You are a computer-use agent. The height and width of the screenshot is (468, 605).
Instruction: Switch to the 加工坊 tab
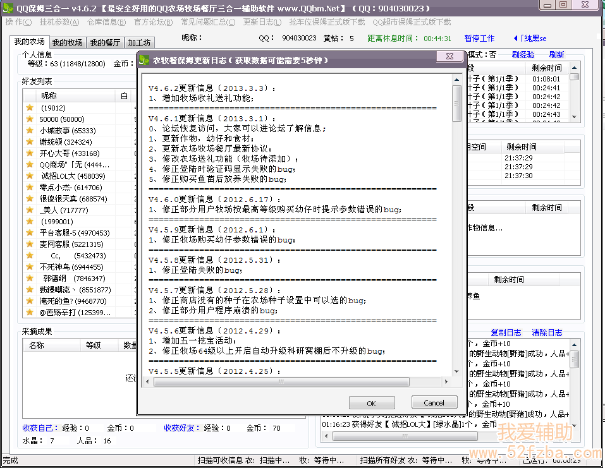click(x=139, y=43)
